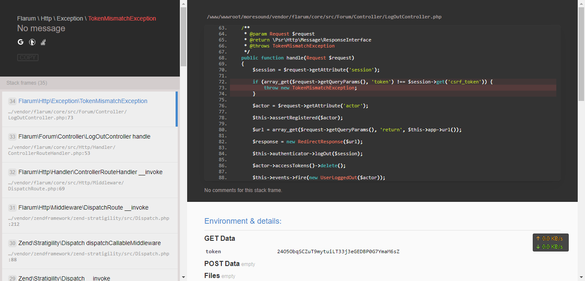Click the TokenMismatchException title text
Viewport: 585px width, 281px height.
tap(122, 18)
